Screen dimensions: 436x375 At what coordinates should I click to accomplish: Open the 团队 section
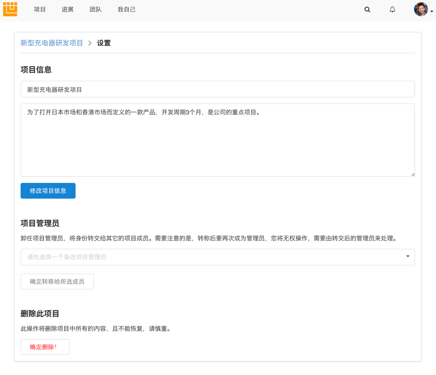point(96,9)
